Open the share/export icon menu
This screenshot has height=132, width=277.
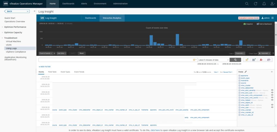tap(269, 60)
